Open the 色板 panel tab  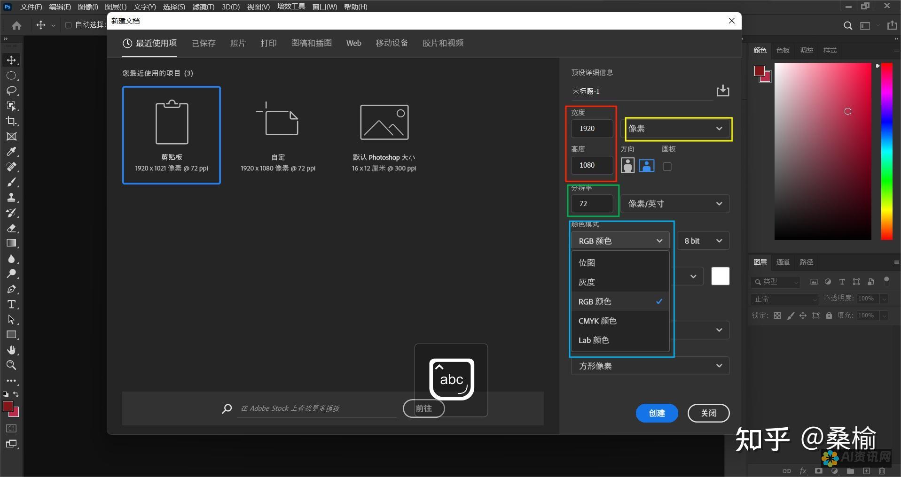point(783,50)
